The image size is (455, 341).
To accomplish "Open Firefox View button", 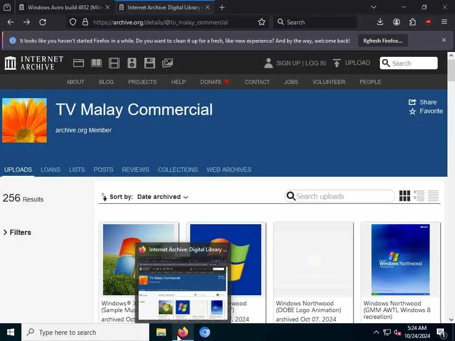I will coord(7,7).
